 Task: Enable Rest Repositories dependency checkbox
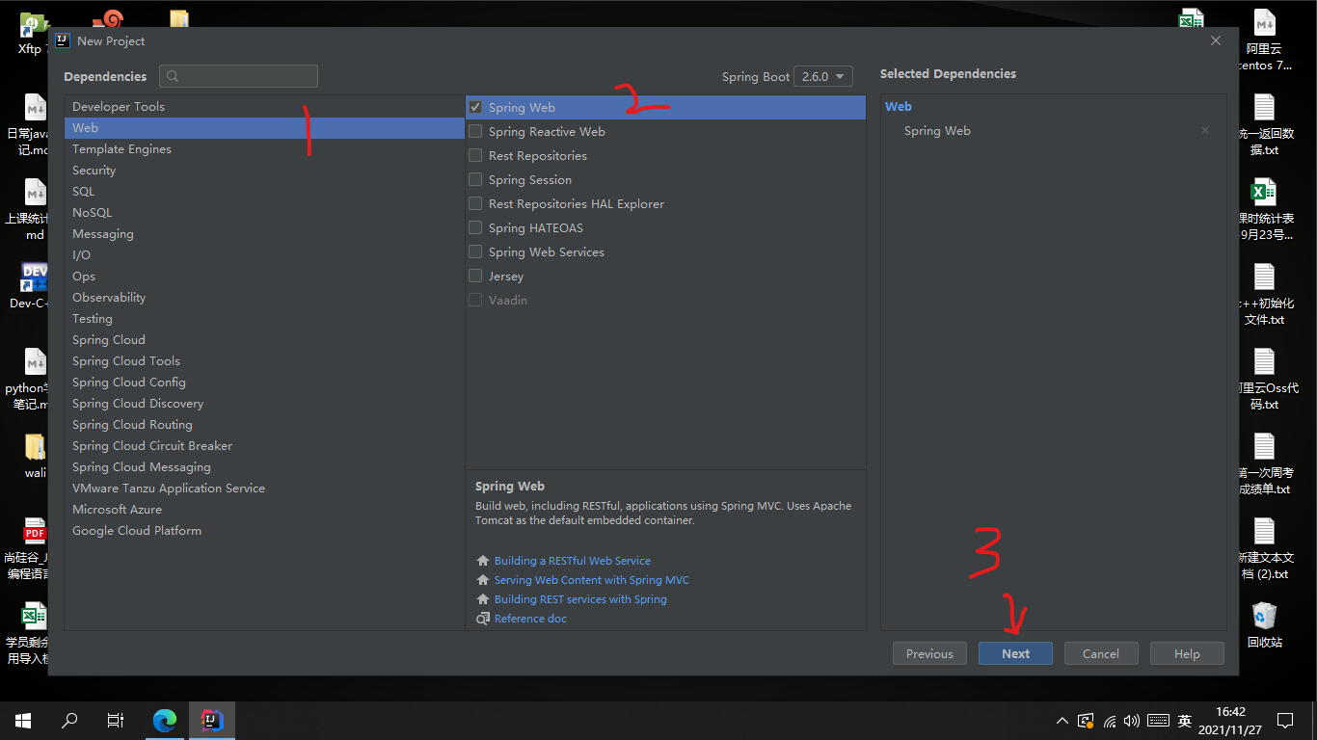(x=475, y=155)
